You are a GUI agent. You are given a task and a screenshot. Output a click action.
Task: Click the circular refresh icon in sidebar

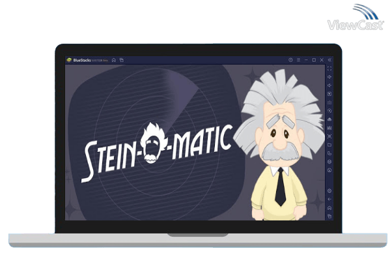[x=329, y=170]
